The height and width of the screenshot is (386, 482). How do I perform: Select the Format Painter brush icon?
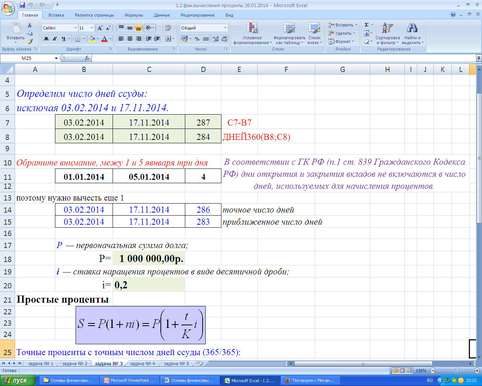coord(30,41)
